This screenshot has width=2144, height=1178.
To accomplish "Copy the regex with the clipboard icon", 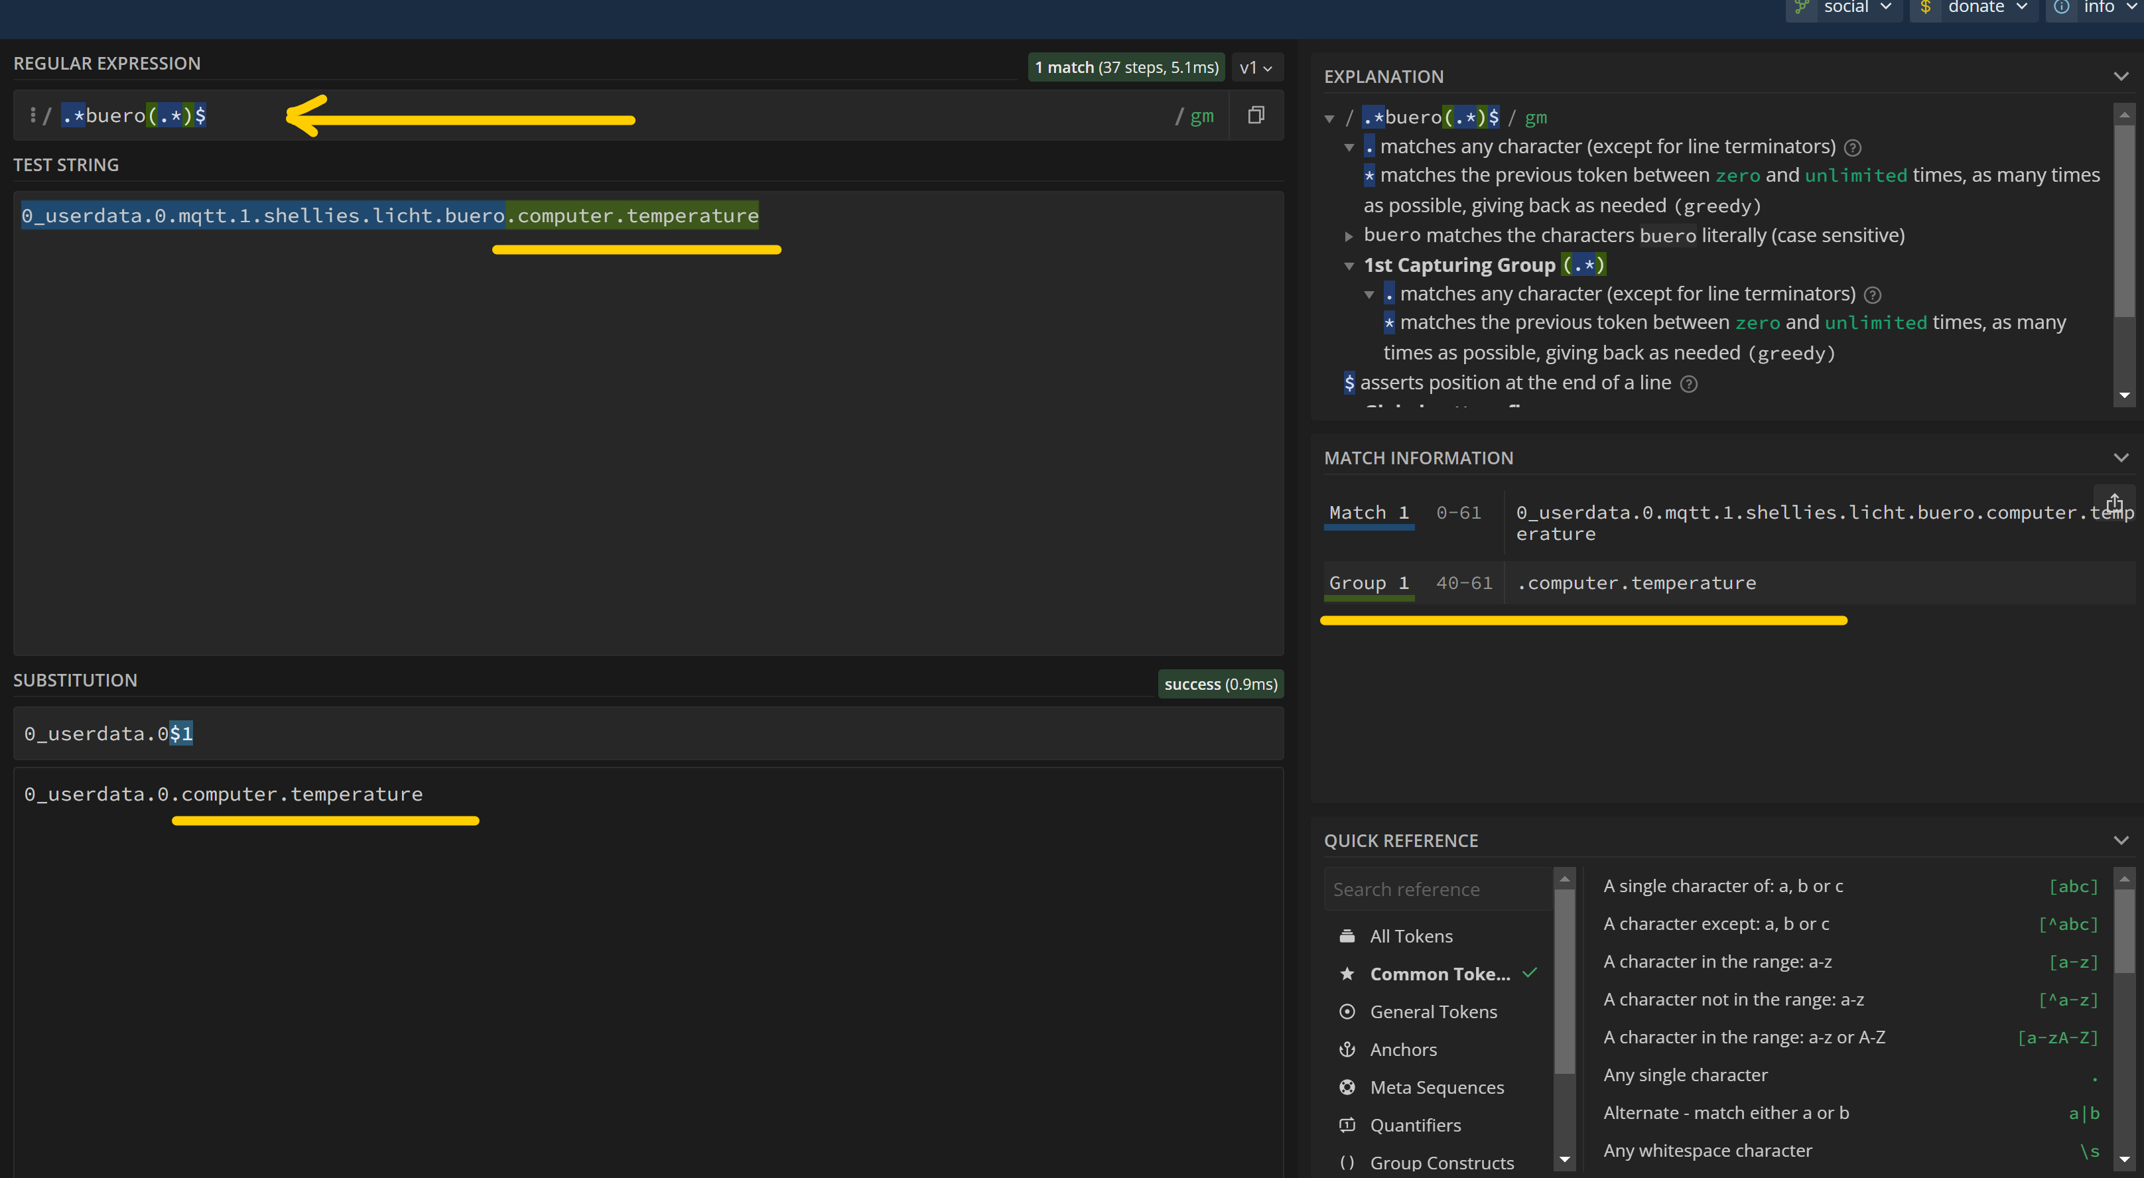I will point(1256,115).
